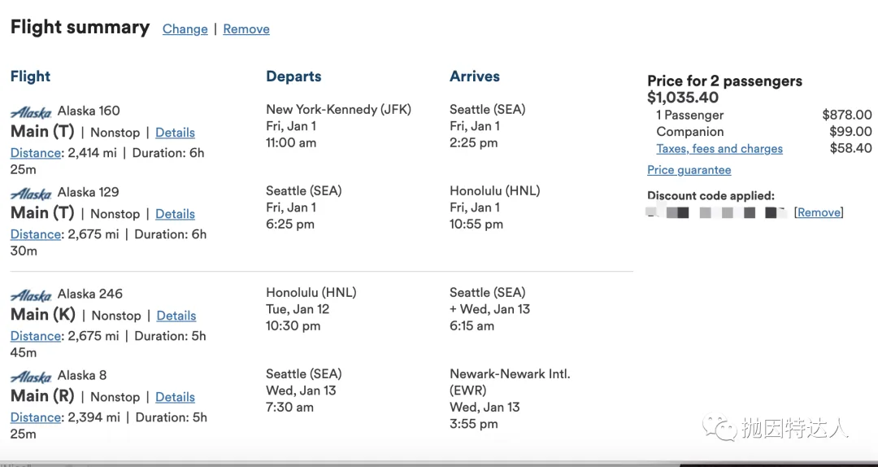Click Distance link for Alaska 129
Screen dimensions: 878x467
[36, 234]
